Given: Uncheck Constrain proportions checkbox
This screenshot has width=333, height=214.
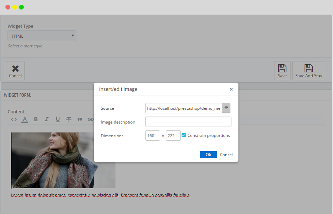Looking at the screenshot, I should 184,135.
